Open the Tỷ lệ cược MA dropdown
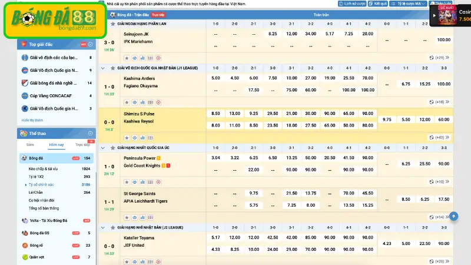471x265 pixels. click(408, 4)
